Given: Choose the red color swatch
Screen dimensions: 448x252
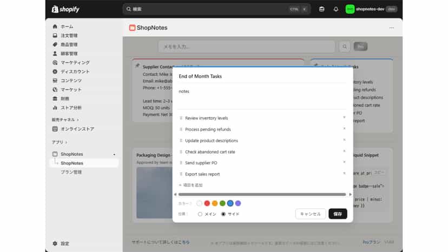Looking at the screenshot, I should point(207,203).
